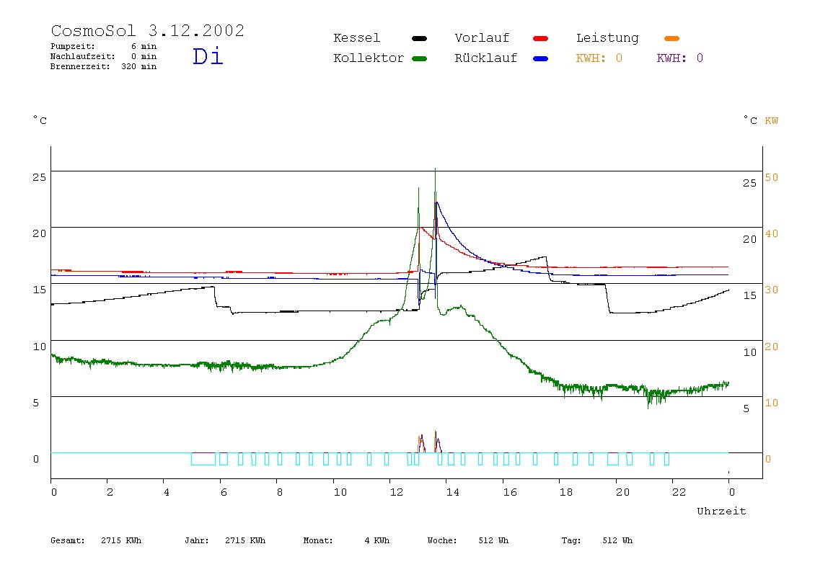
Task: Click the 'Leistung' legend label
Action: (x=607, y=38)
